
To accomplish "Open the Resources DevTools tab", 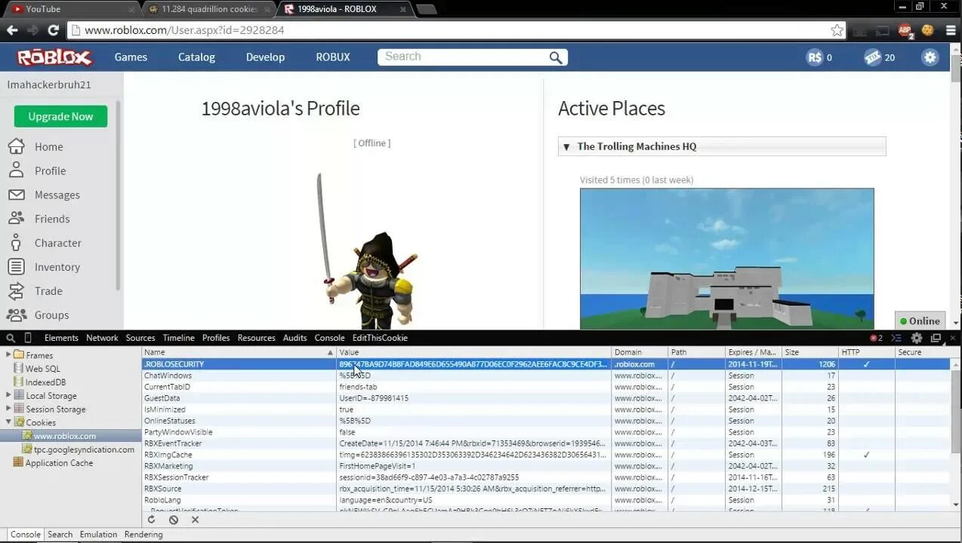I will [x=256, y=338].
